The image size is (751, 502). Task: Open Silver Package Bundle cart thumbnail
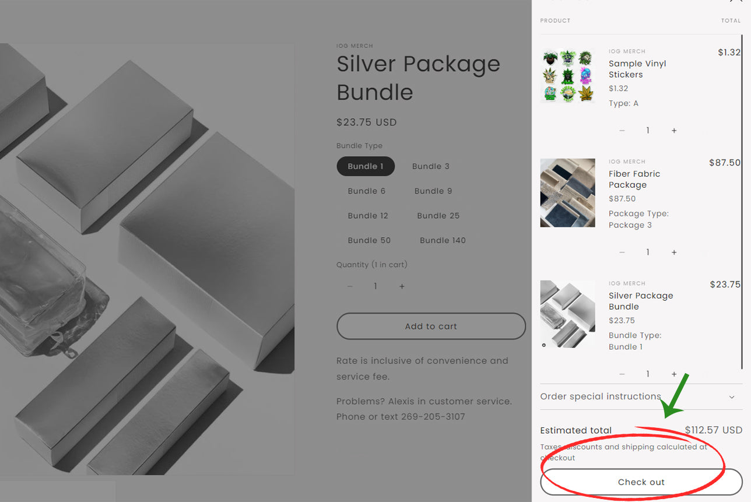coord(568,314)
